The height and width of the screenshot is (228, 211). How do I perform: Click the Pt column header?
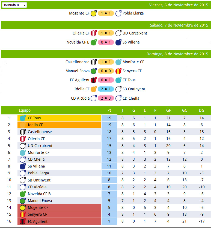coord(109,111)
